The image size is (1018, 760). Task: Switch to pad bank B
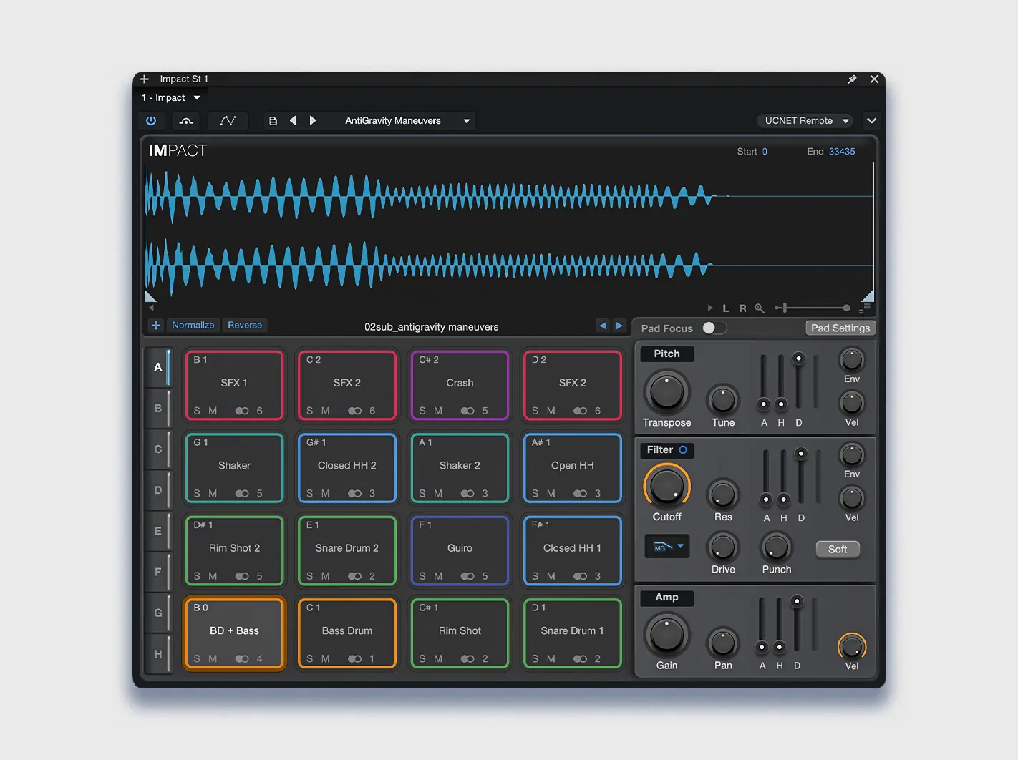tap(158, 408)
